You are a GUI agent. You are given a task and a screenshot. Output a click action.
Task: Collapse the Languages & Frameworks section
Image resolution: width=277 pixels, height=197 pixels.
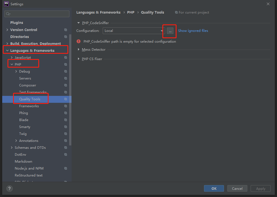[7, 51]
